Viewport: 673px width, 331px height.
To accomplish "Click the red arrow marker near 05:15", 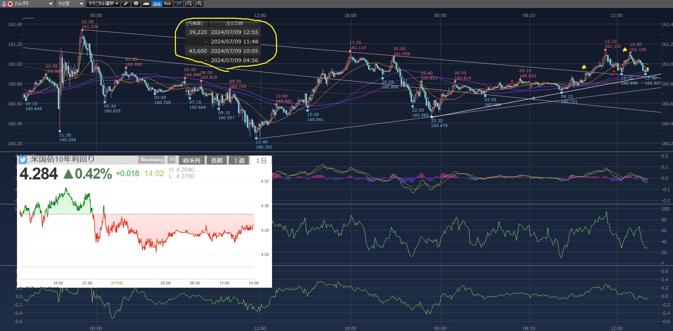I will coord(512,83).
